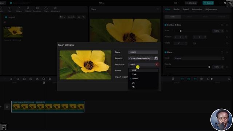Toggle the track cover icon beside clip
Screen dimensions: 233x131
(x=7, y=107)
